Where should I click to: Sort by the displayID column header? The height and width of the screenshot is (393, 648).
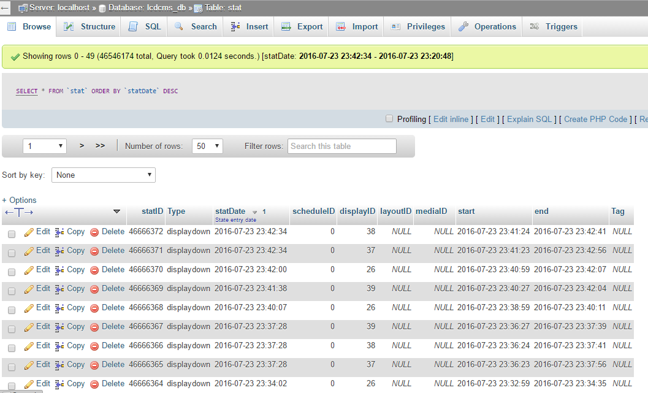357,211
